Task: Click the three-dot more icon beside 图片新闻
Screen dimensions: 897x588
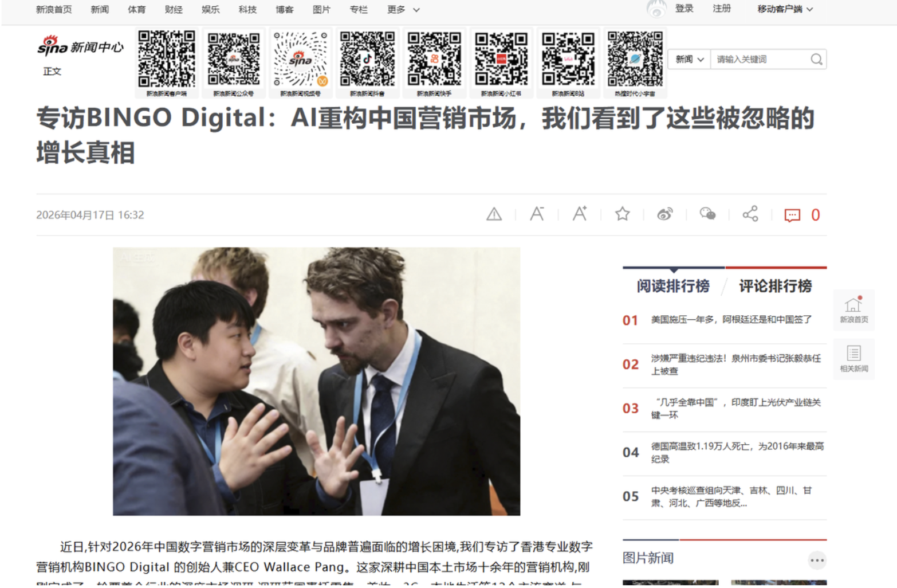Action: pyautogui.click(x=817, y=560)
